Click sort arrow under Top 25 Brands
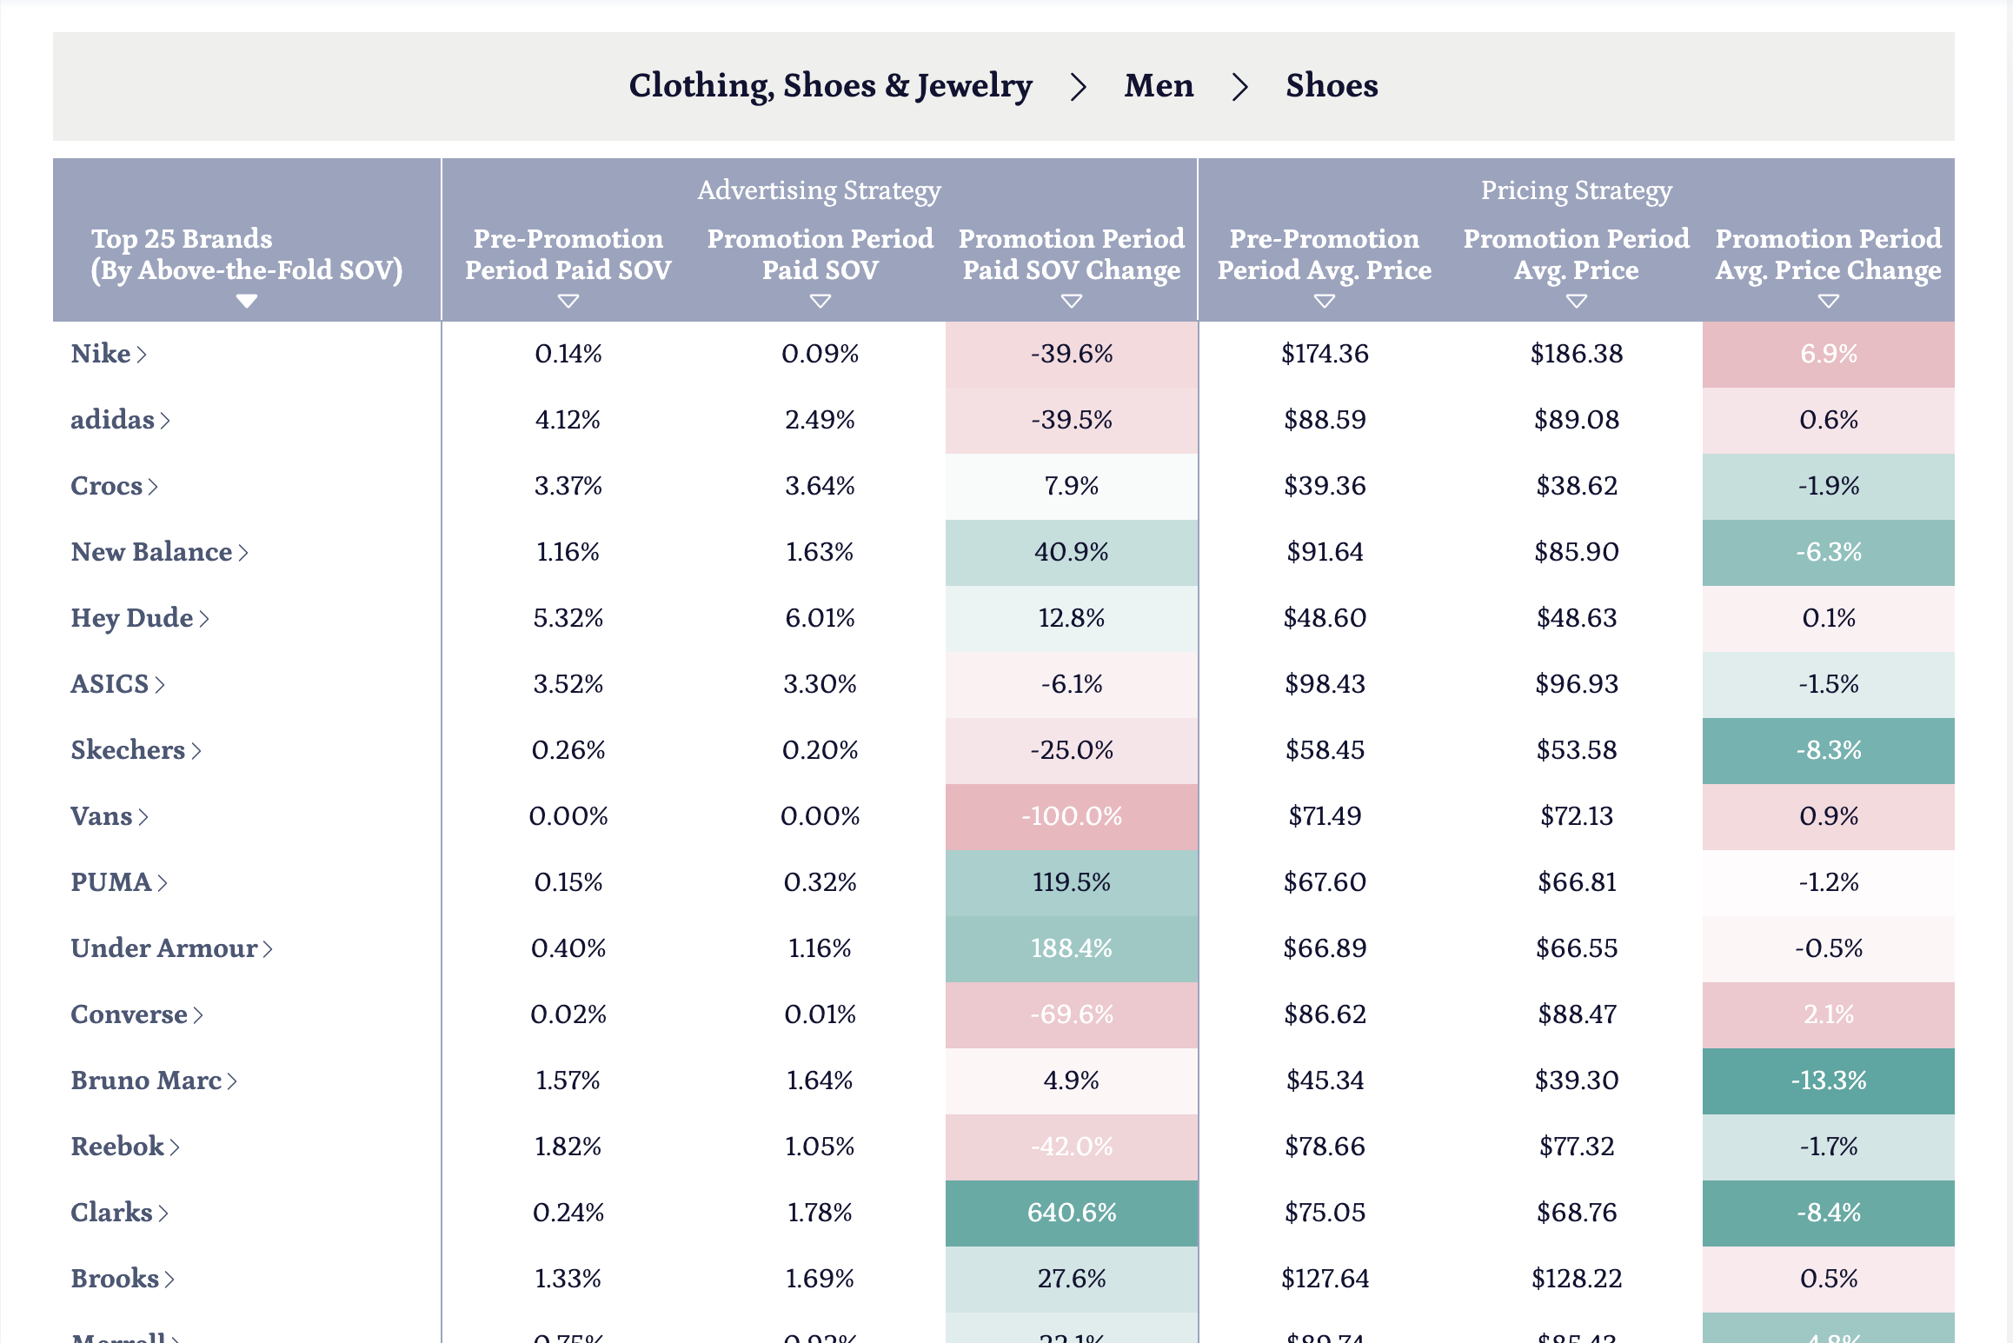Viewport: 2013px width, 1343px height. [247, 301]
